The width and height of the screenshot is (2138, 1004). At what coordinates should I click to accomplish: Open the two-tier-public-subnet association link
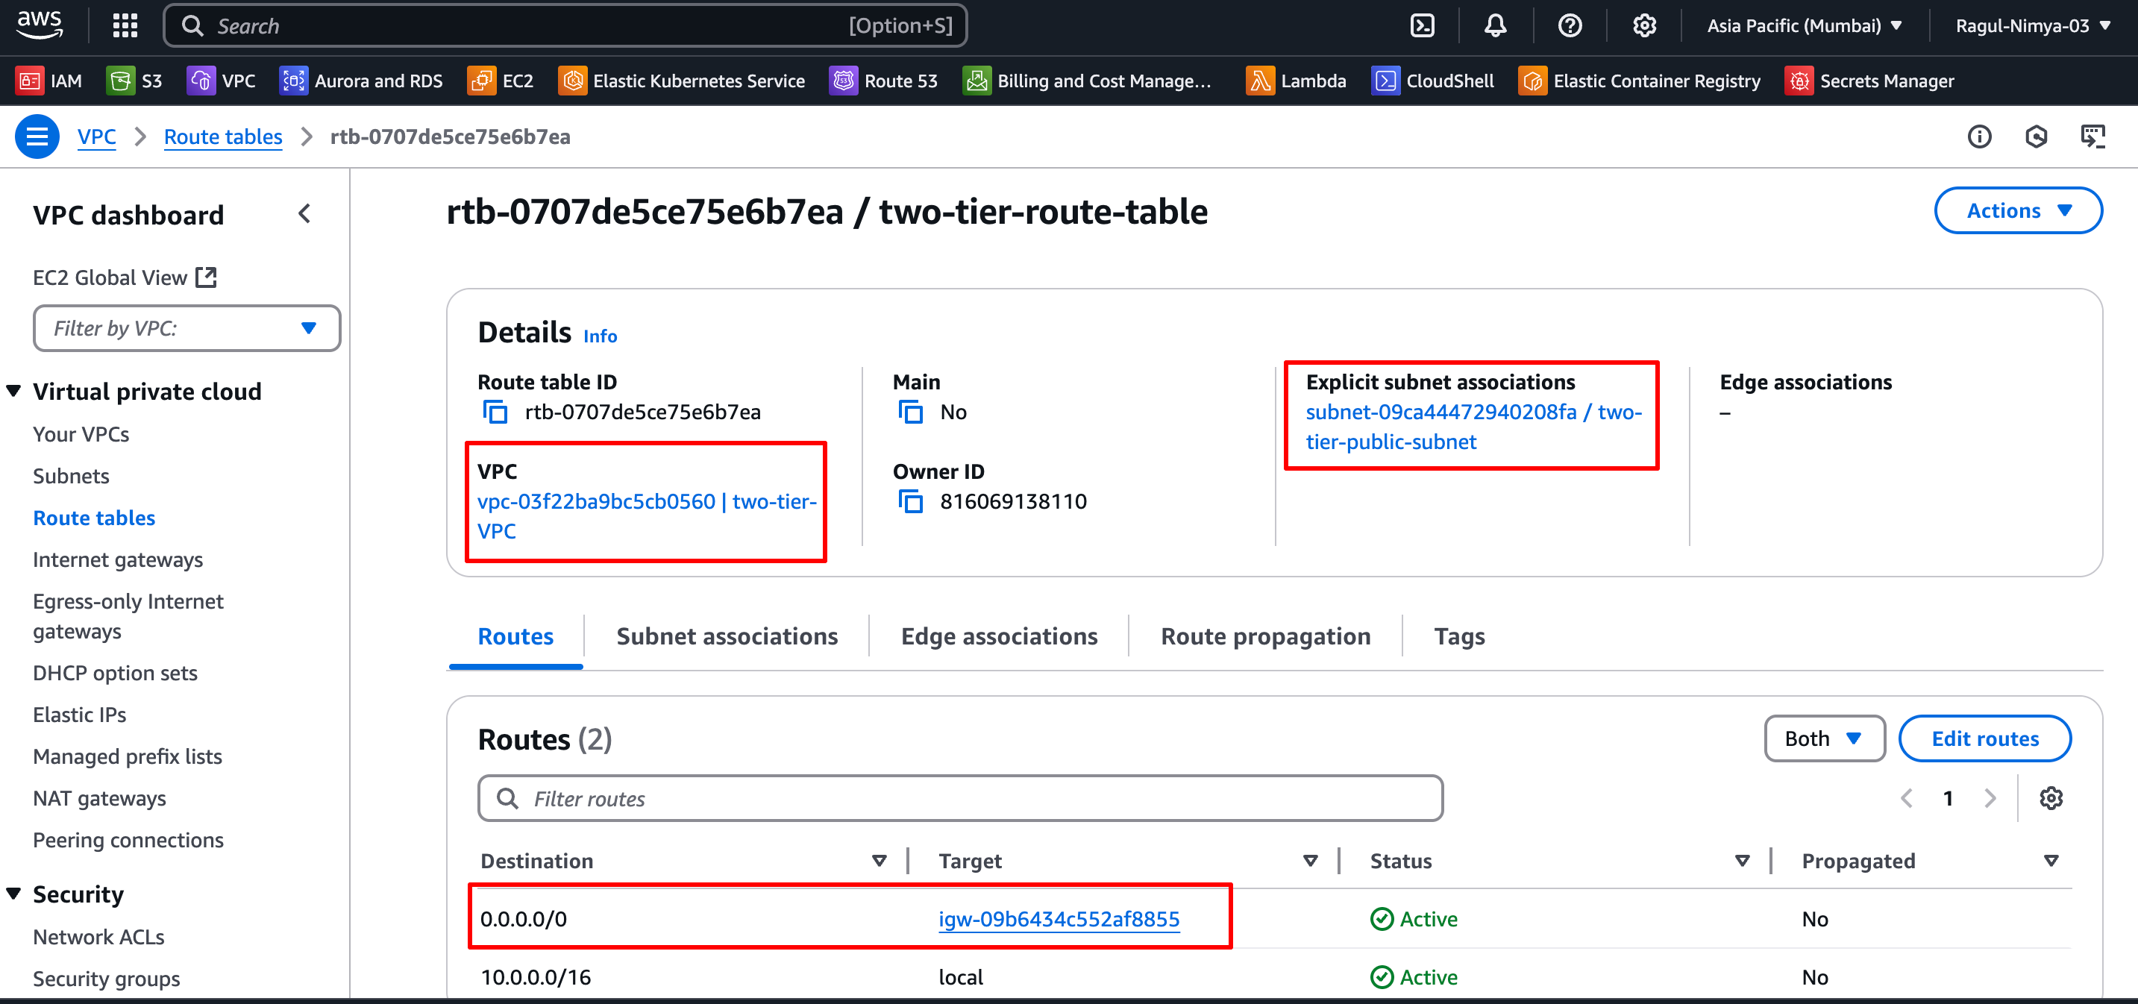tap(1473, 427)
